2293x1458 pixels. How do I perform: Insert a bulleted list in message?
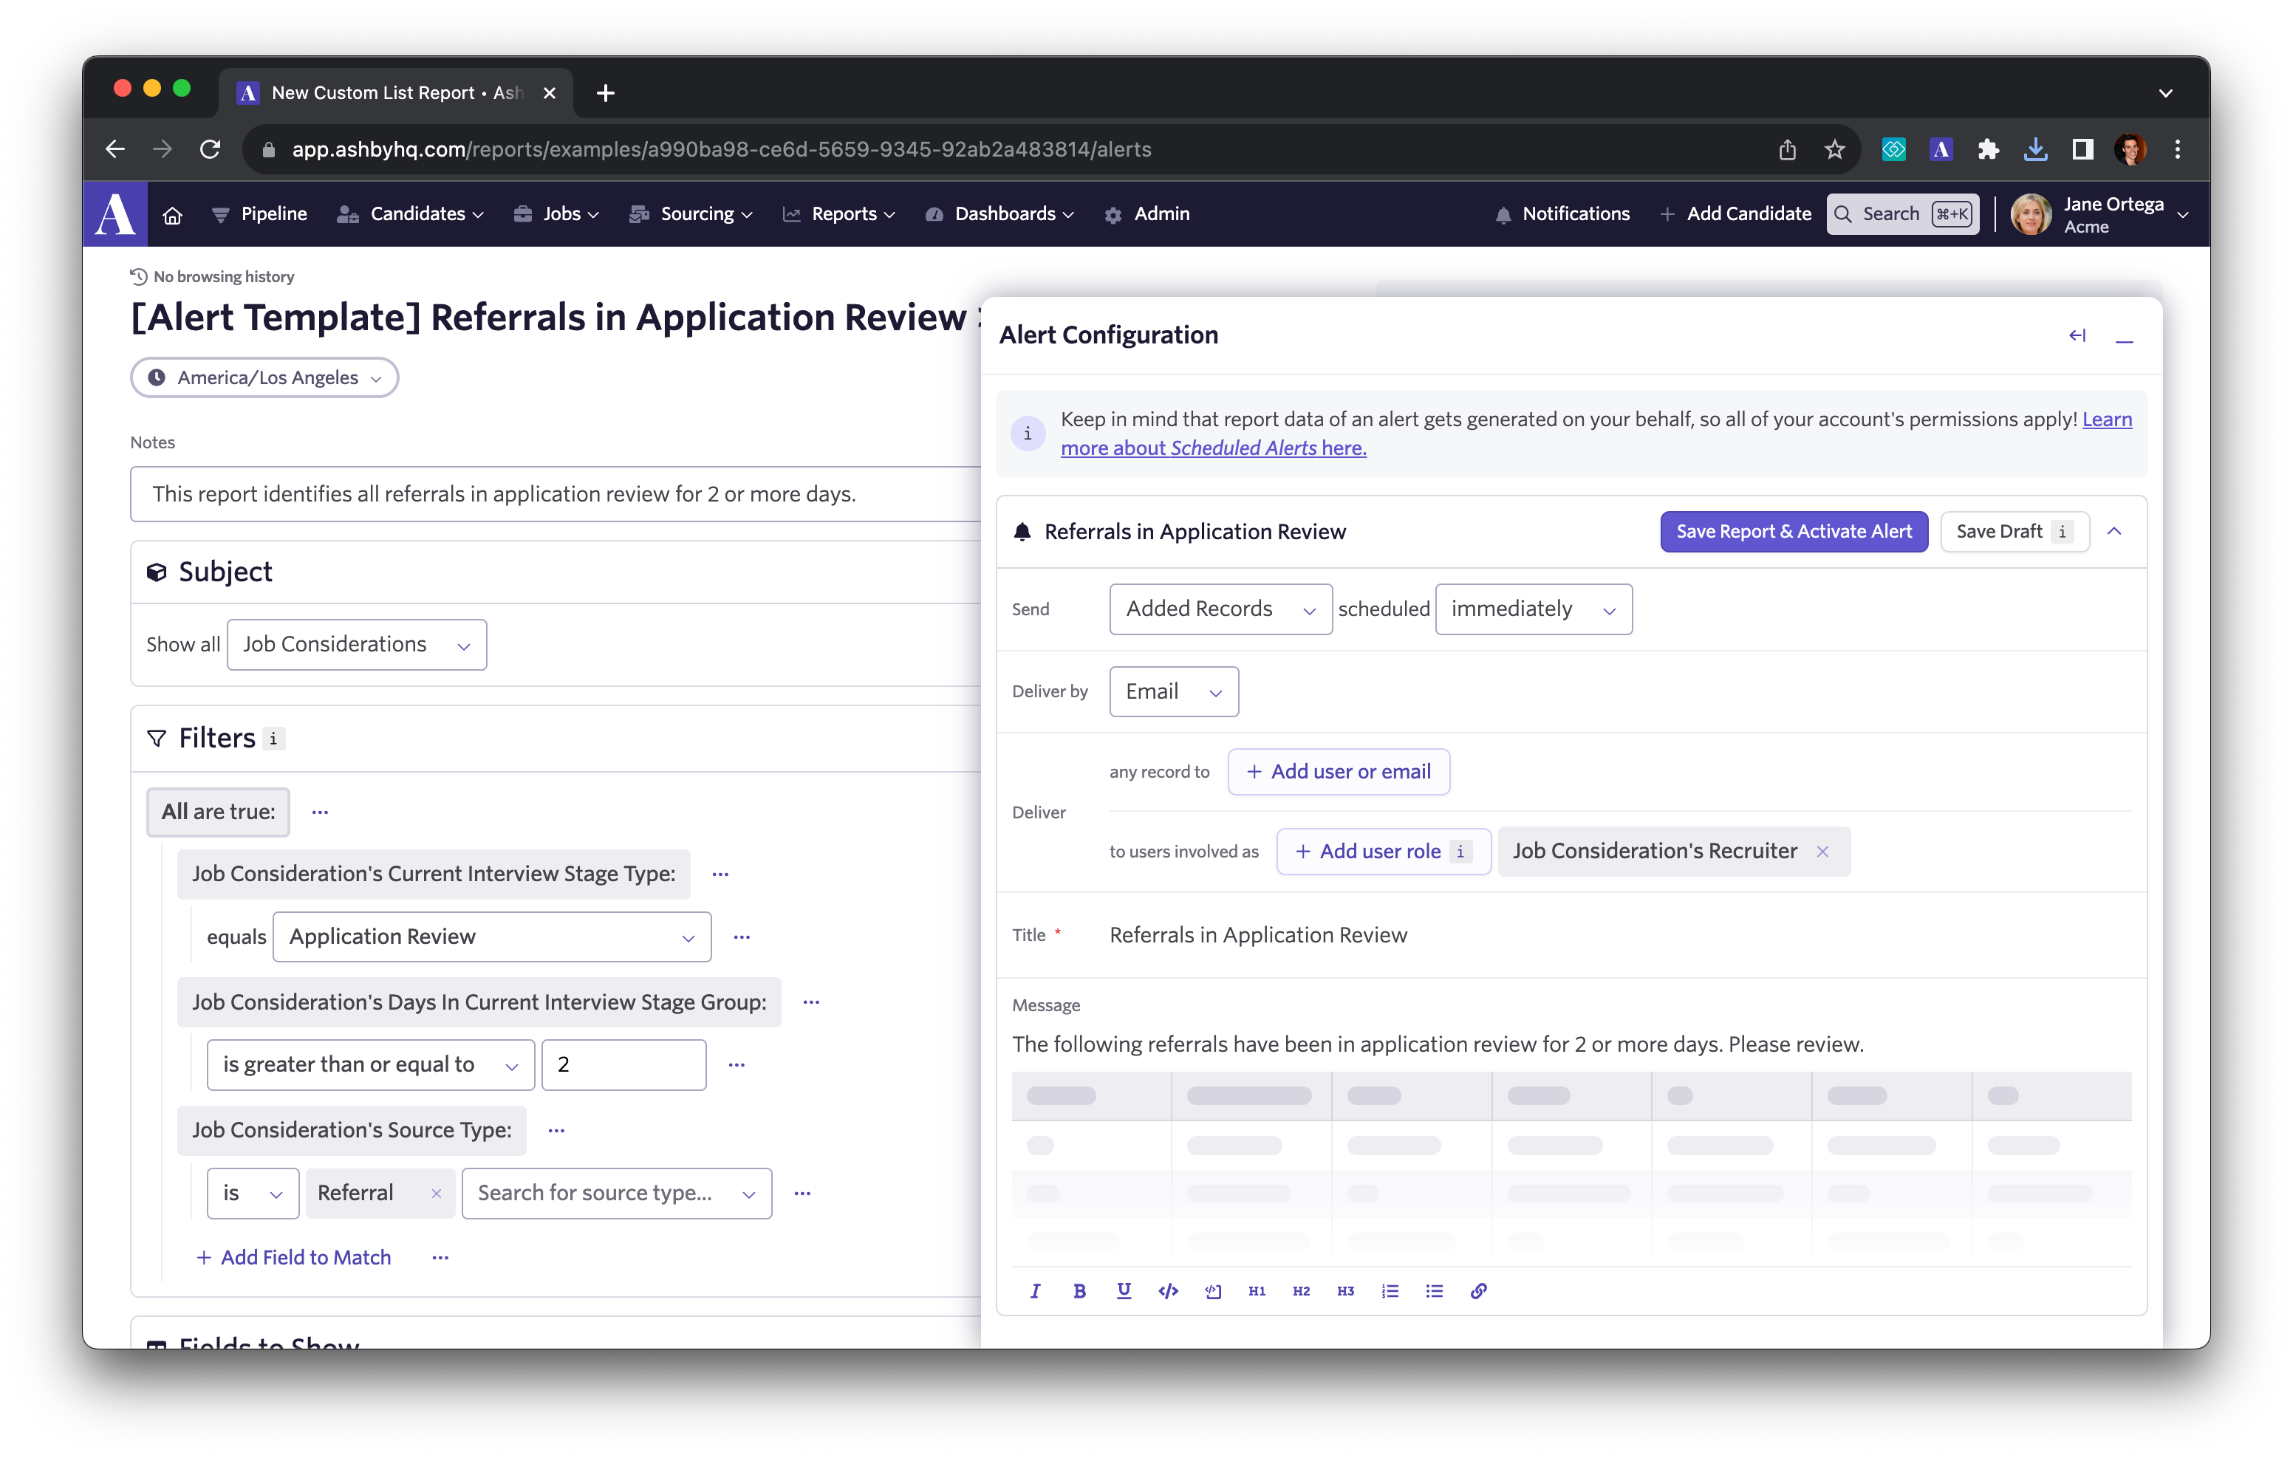[1434, 1290]
